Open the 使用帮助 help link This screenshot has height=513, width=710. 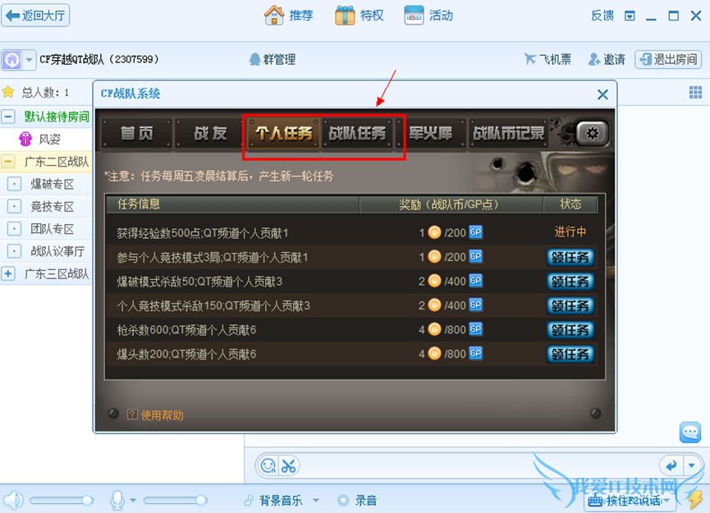[162, 415]
